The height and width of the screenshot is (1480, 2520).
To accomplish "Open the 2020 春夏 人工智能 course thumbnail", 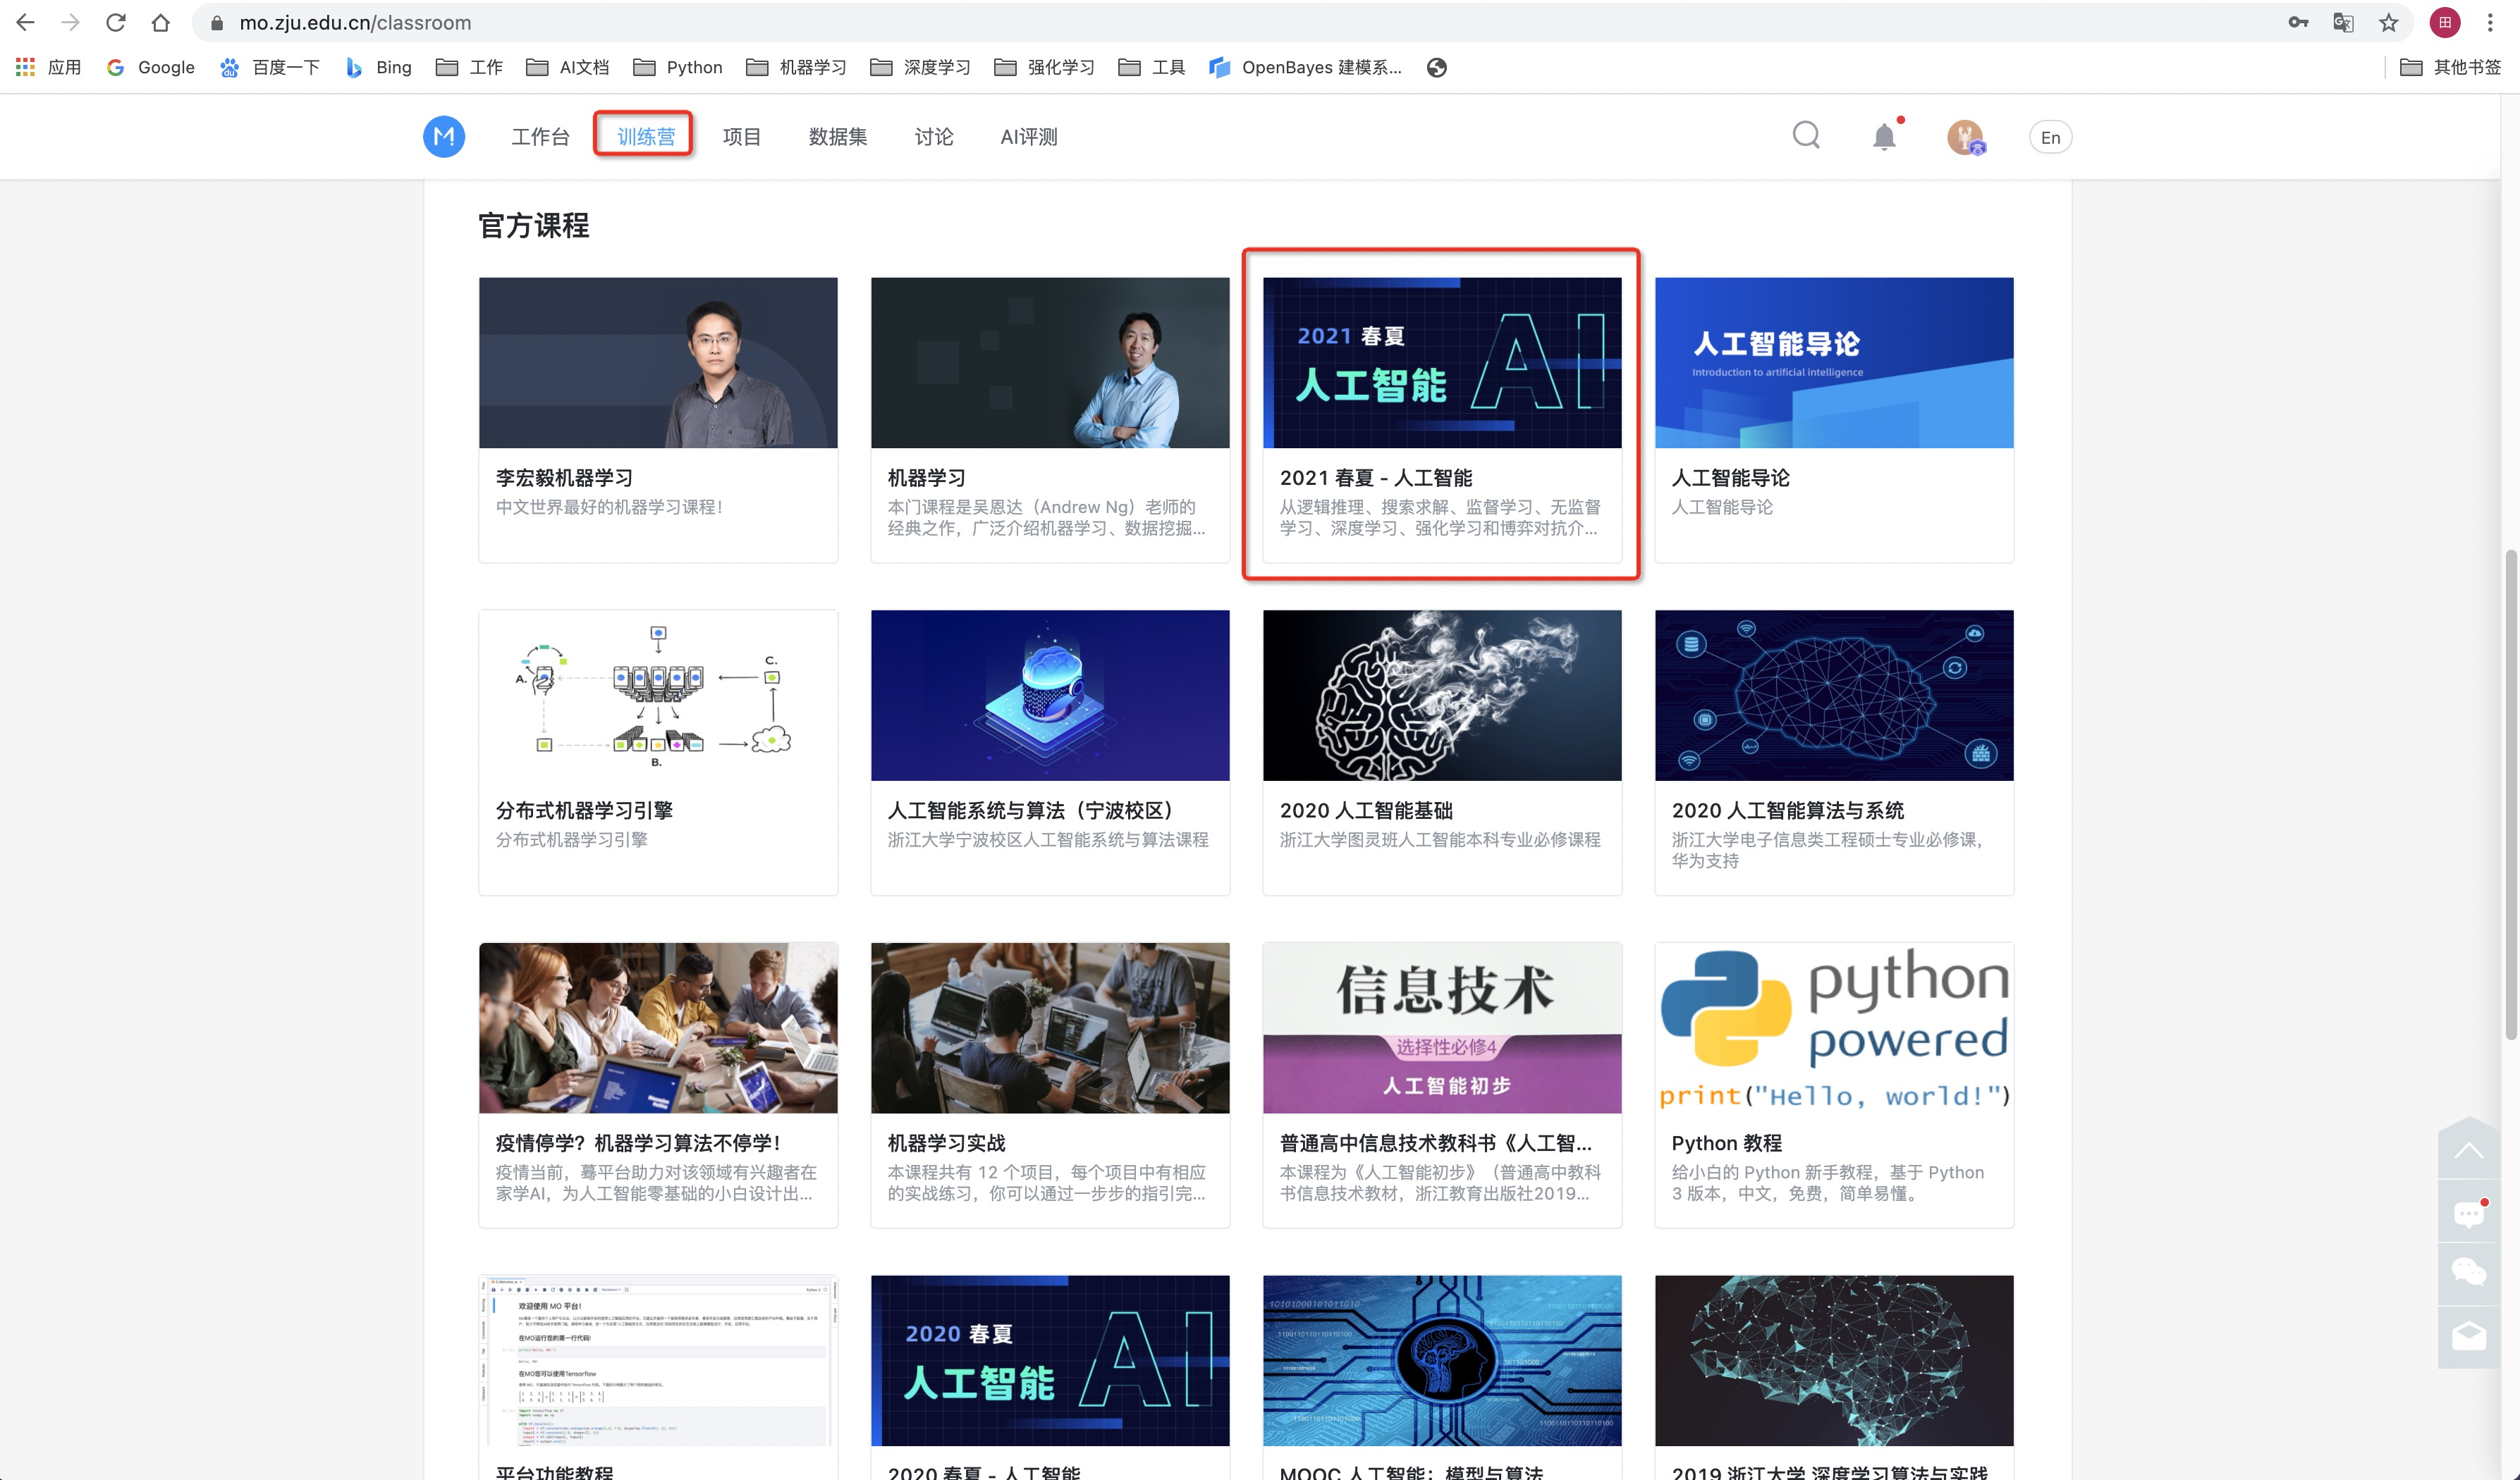I will 1050,1360.
